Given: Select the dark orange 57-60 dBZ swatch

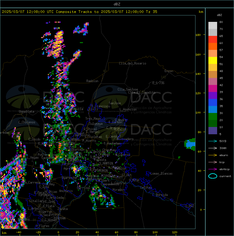Looking at the screenshot, I should click(213, 46).
